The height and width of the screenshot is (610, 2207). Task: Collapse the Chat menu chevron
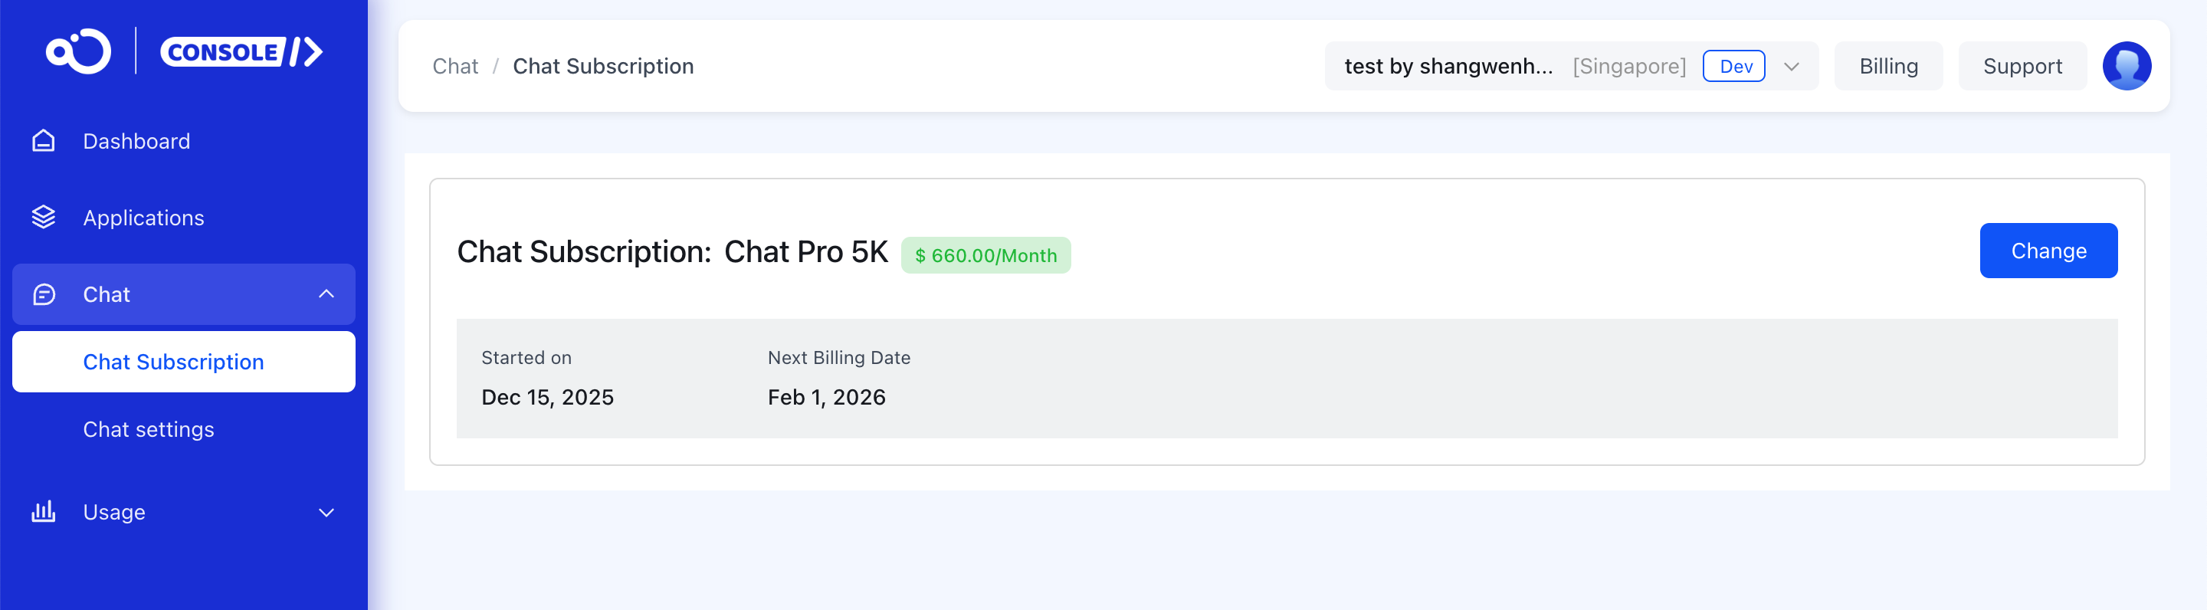click(326, 294)
